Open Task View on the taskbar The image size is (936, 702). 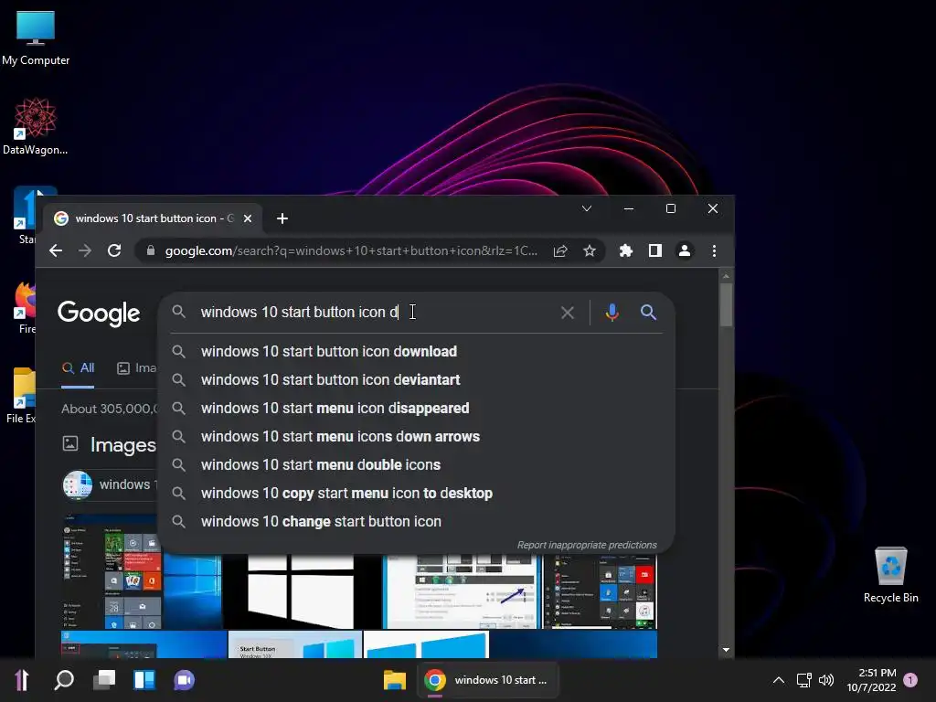(104, 680)
